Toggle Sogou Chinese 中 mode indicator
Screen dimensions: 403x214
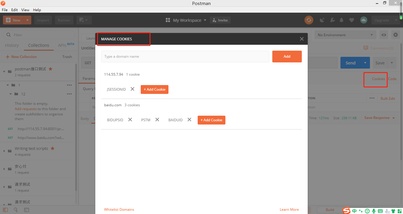[354, 211]
